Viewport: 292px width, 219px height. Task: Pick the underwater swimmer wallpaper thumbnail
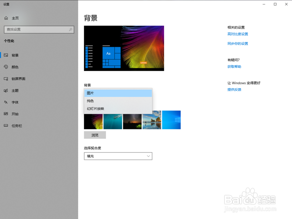113,122
